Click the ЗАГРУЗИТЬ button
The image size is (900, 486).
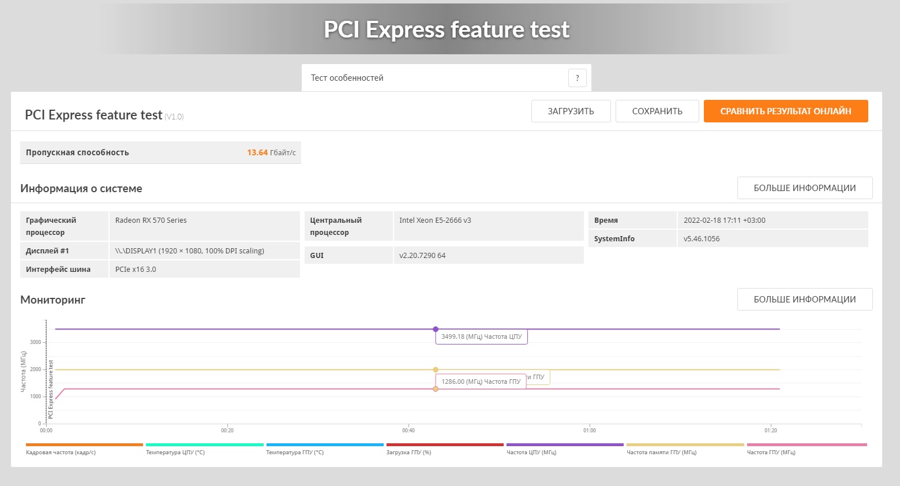point(571,111)
